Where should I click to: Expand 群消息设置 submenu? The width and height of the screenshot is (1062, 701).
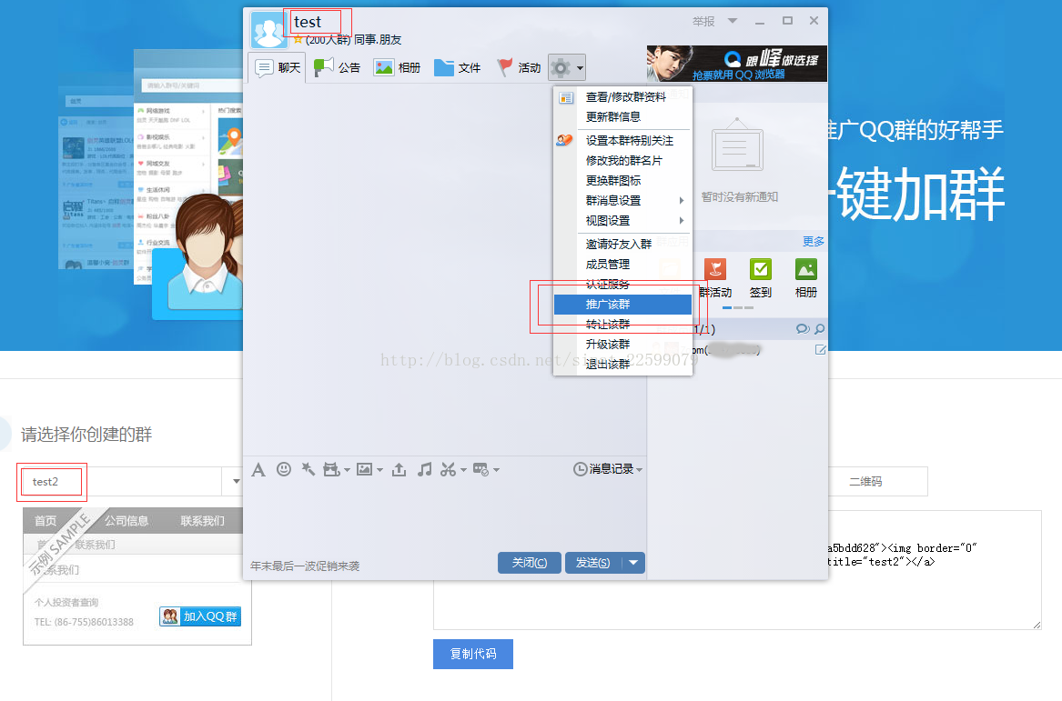(x=622, y=201)
